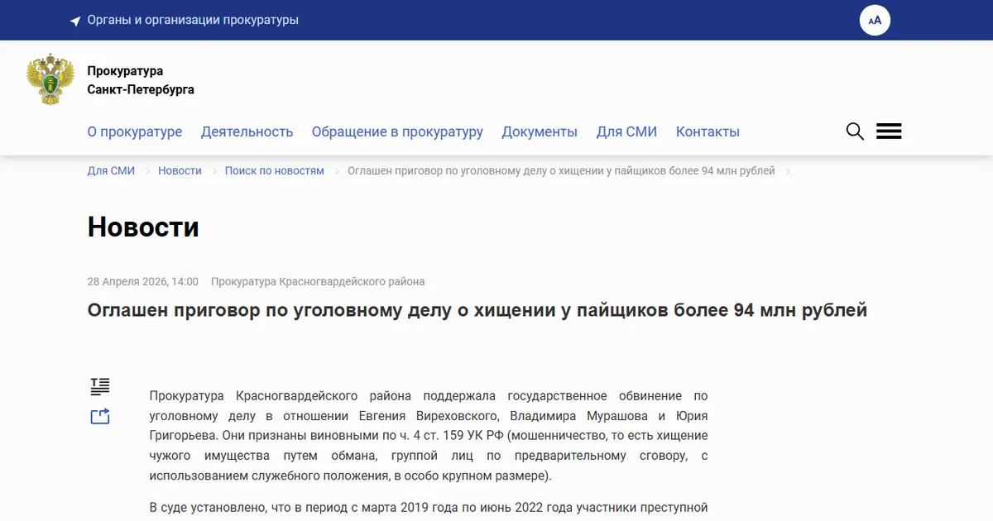The image size is (993, 521).
Task: Go to Новости breadcrumb
Action: (x=180, y=171)
